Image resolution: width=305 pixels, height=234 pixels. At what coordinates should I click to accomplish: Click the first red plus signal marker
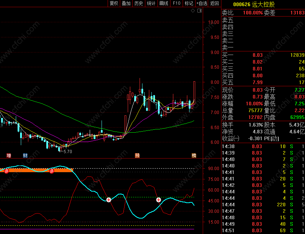click(x=109, y=200)
